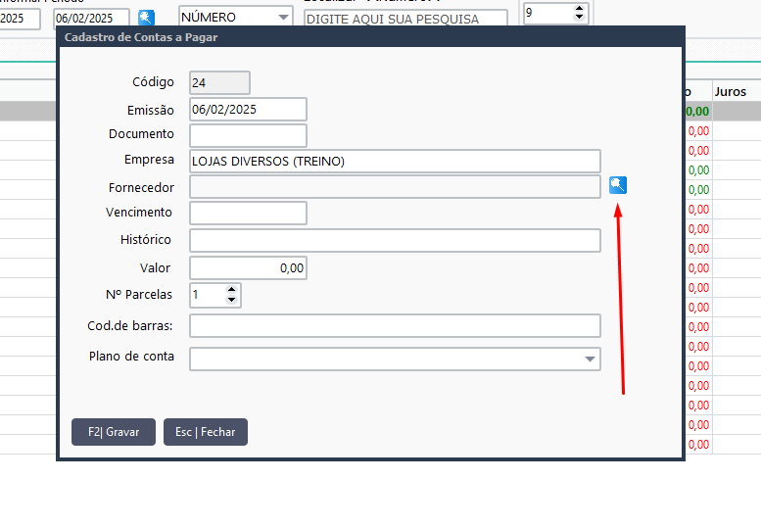Click the Histórico input field

(395, 241)
